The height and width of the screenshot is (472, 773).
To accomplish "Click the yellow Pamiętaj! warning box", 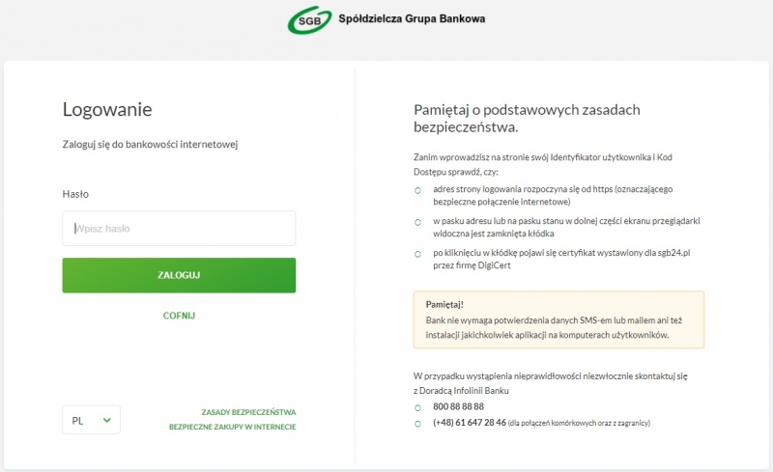I will [x=558, y=319].
